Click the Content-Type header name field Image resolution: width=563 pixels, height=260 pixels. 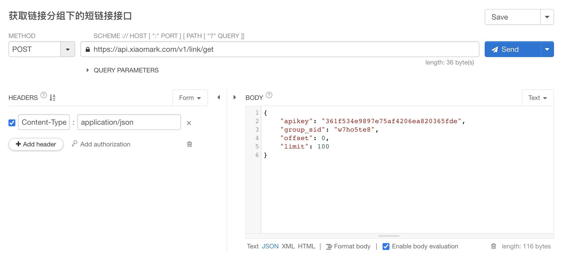click(44, 122)
